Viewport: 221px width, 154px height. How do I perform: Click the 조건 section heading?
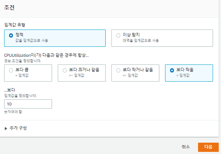tap(9, 7)
